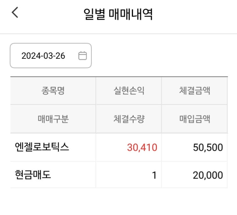Click the blank header area right of title
This screenshot has height=215, width=237.
[198, 14]
